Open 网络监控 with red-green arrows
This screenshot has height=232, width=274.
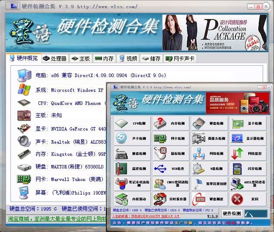tap(248, 154)
